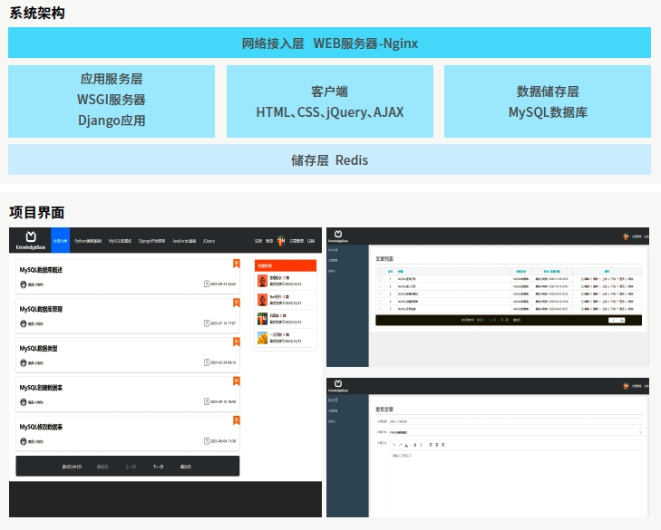This screenshot has height=530, width=661.
Task: Click the KnowledgeBase logo in the homepage navbar
Action: [x=29, y=241]
